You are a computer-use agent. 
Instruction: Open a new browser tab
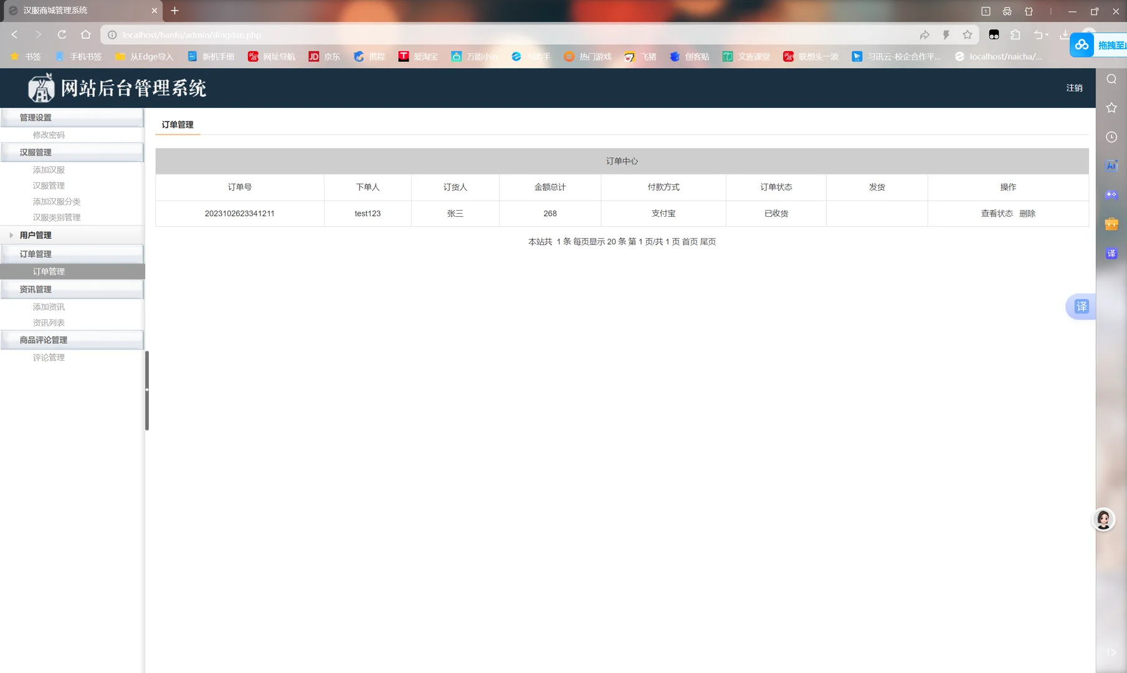tap(174, 11)
